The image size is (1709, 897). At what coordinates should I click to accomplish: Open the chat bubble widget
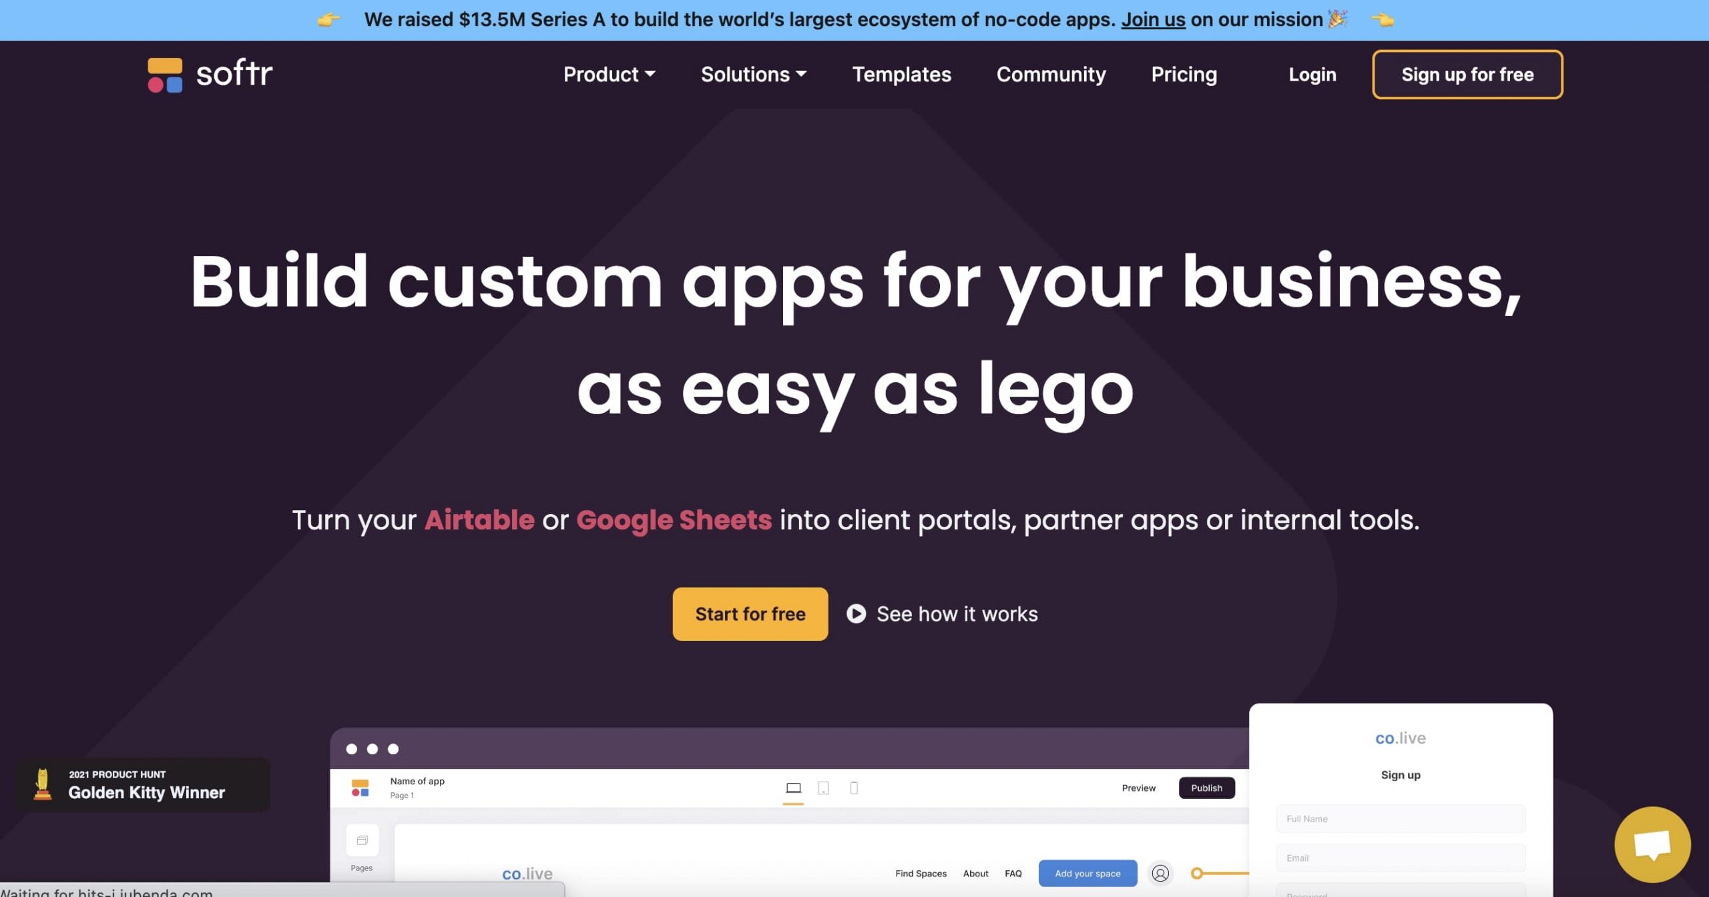1652,844
